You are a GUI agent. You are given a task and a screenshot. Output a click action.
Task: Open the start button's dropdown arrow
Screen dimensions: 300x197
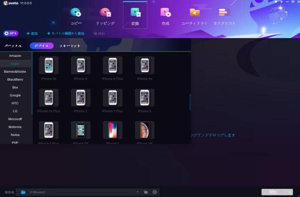tap(289, 192)
